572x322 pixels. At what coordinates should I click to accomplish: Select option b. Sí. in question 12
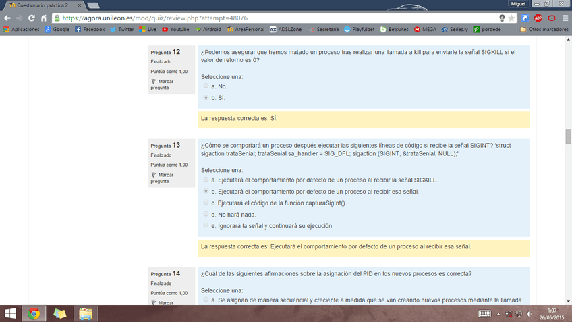[x=206, y=97]
